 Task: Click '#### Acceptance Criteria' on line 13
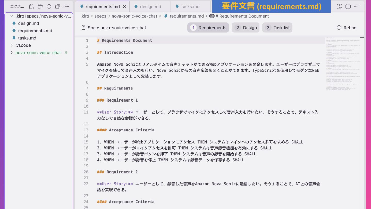(126, 130)
